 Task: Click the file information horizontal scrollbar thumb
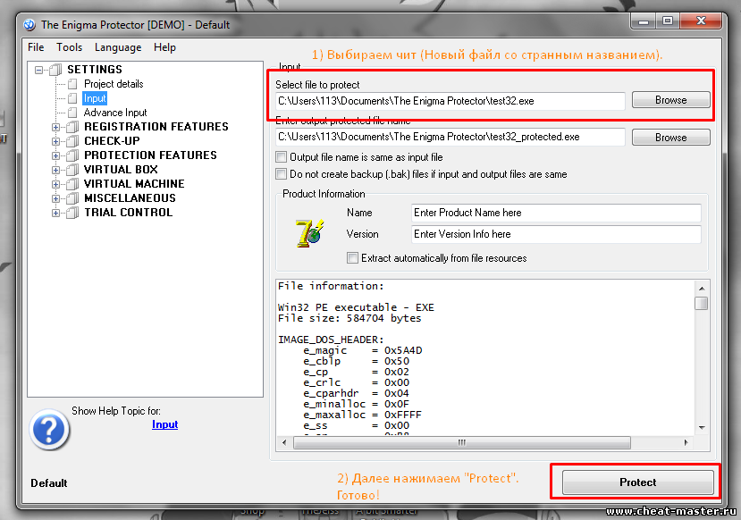point(462,442)
